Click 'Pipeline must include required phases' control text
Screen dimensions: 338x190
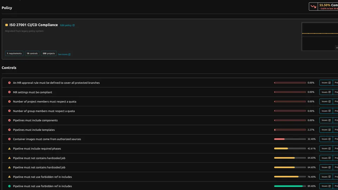pyautogui.click(x=37, y=148)
